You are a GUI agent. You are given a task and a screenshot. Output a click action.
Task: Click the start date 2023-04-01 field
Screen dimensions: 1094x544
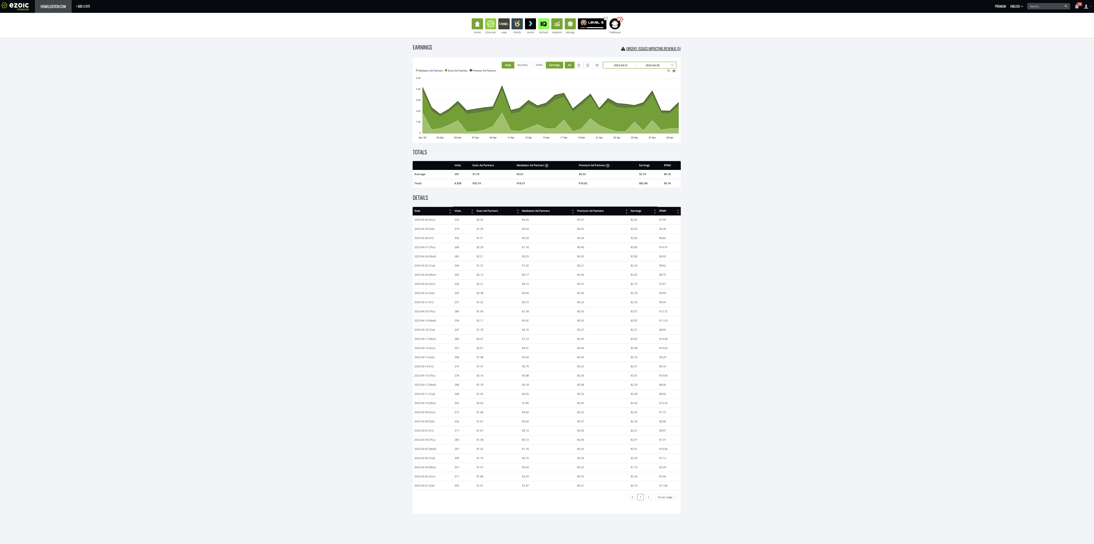(620, 65)
